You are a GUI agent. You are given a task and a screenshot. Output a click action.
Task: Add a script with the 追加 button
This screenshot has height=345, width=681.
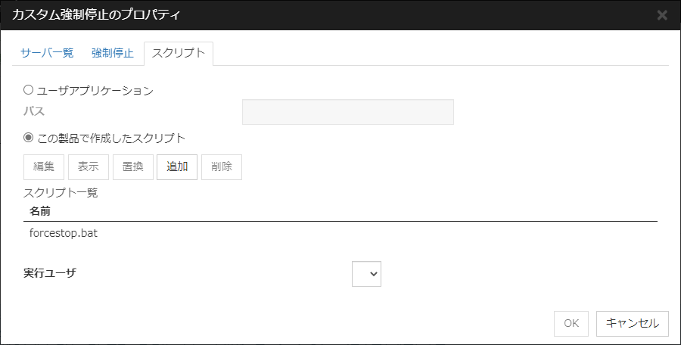pyautogui.click(x=177, y=167)
